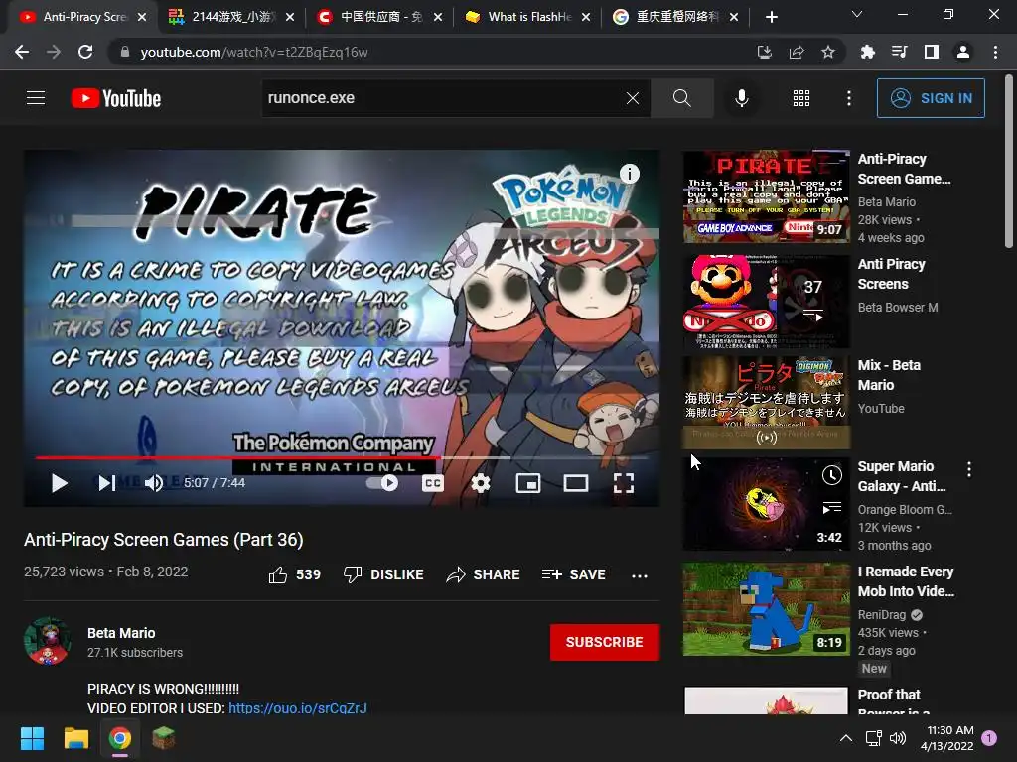The image size is (1017, 762).
Task: Open the video info card icon
Action: 629,173
